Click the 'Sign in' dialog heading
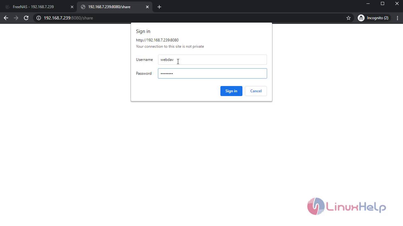The width and height of the screenshot is (403, 226). (143, 31)
